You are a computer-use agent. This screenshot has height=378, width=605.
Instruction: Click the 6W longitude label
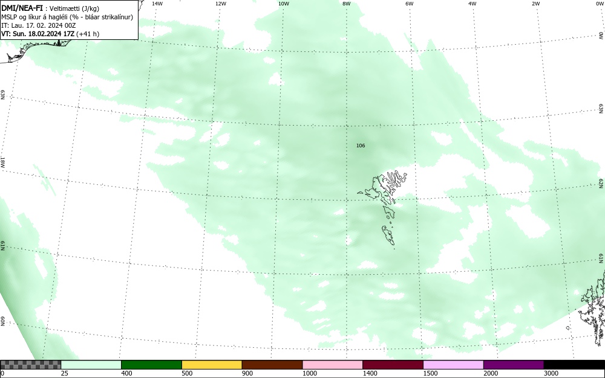(410, 4)
